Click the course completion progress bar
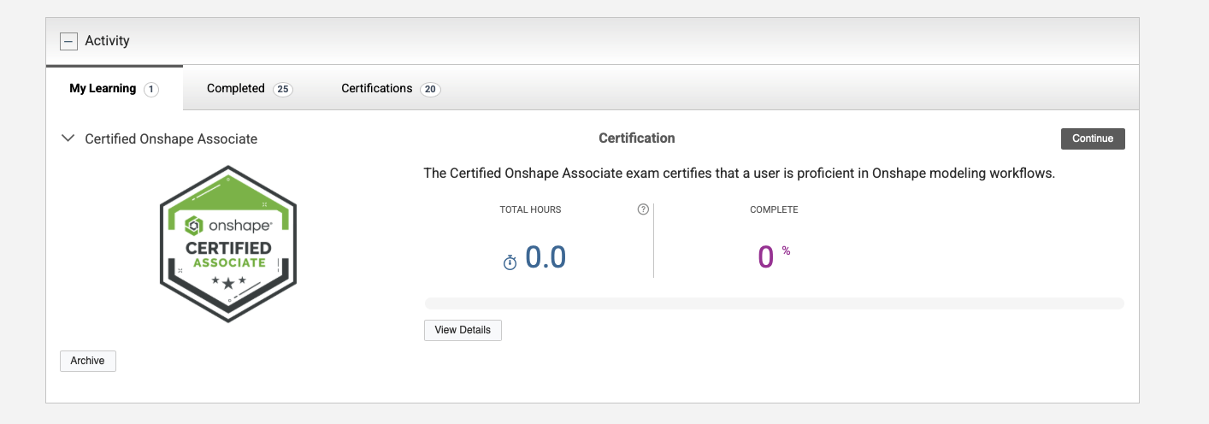 774,303
